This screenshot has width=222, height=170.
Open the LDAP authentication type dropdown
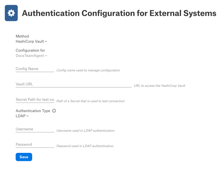(22, 116)
